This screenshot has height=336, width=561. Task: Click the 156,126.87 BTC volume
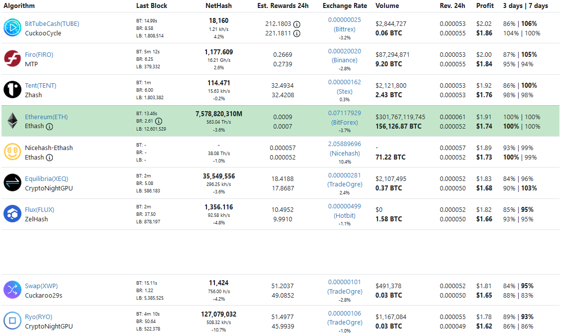pos(398,126)
